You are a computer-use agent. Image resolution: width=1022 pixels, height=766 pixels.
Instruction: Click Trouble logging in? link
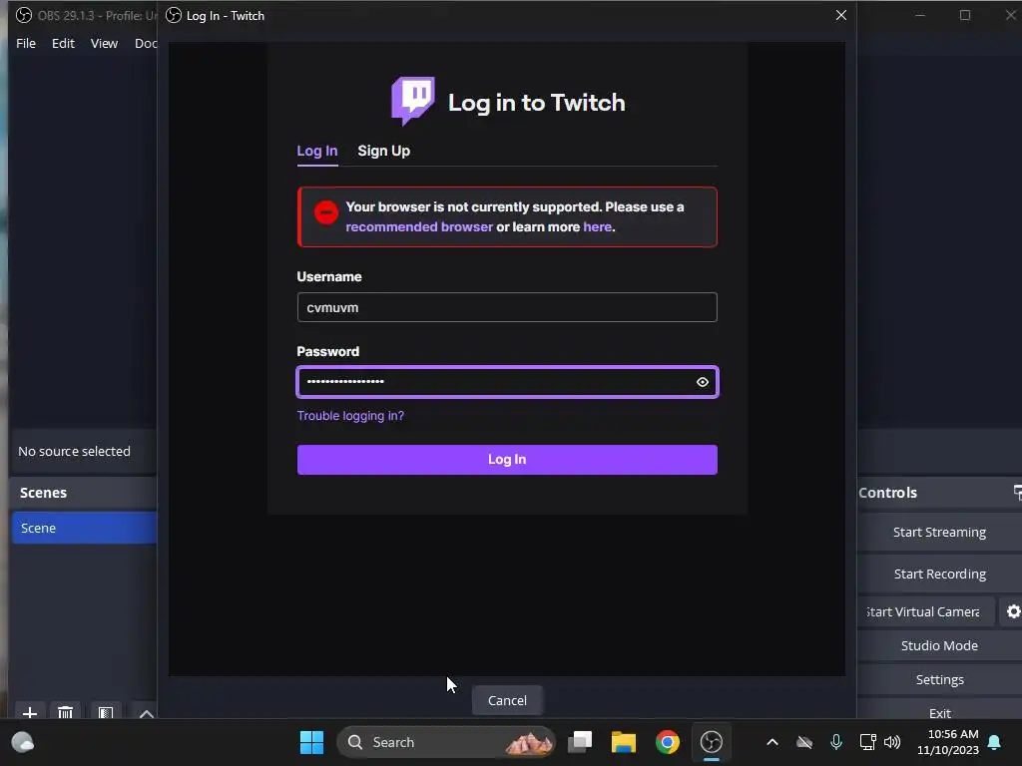pyautogui.click(x=350, y=416)
